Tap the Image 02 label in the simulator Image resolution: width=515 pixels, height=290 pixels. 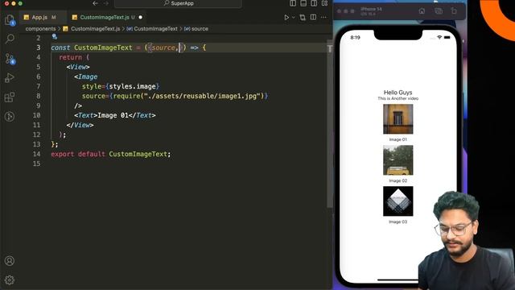(x=398, y=180)
